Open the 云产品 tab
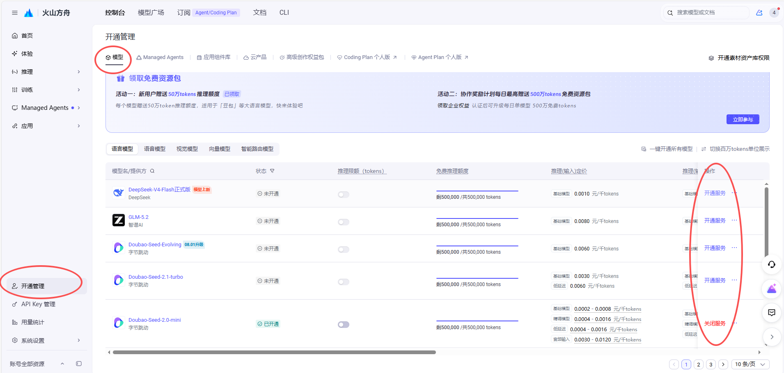Viewport: 784px width, 373px height. tap(255, 57)
